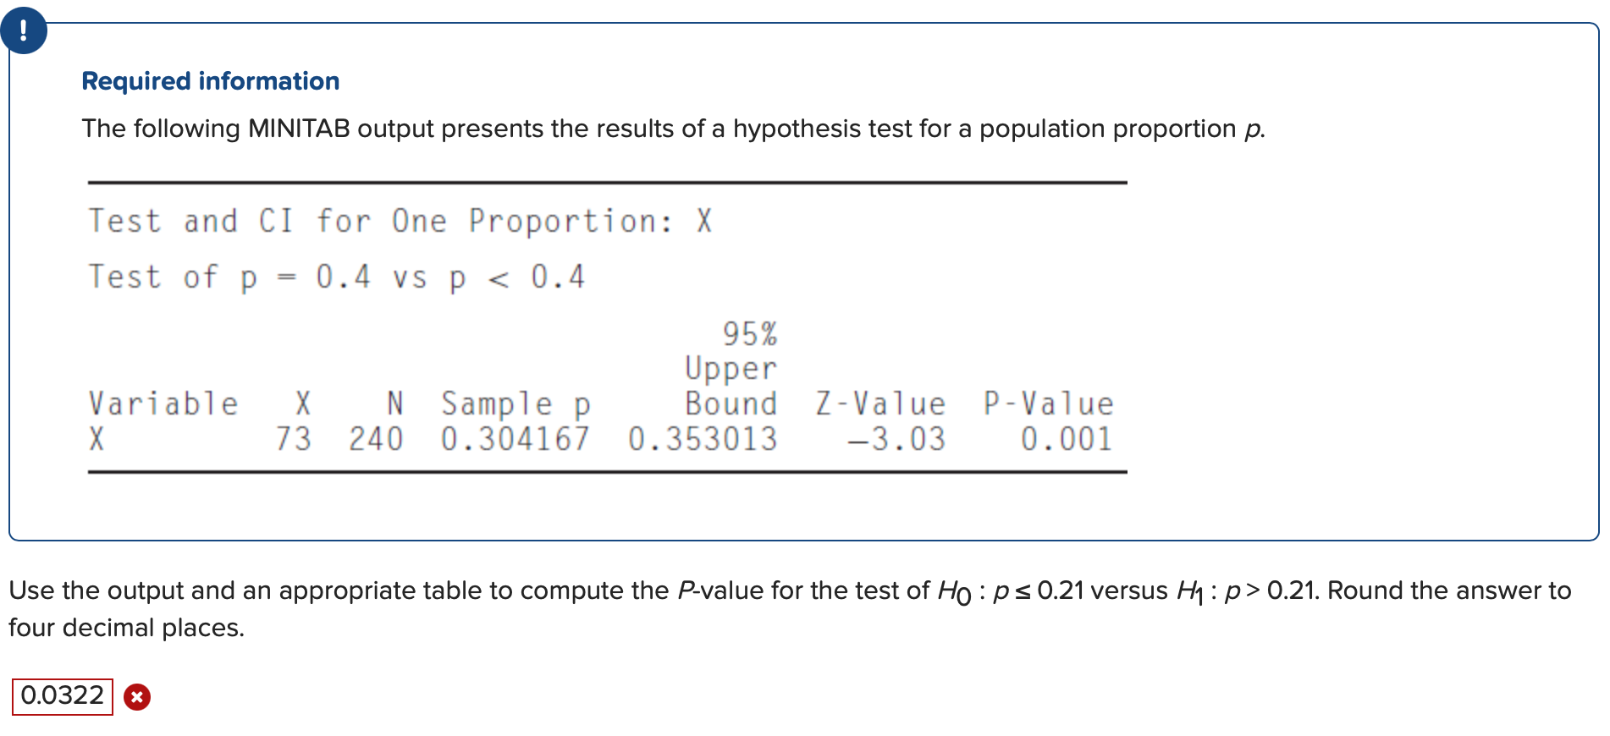Viewport: 1610px width, 736px height.
Task: Select the 'Required information' heading
Action: point(210,80)
